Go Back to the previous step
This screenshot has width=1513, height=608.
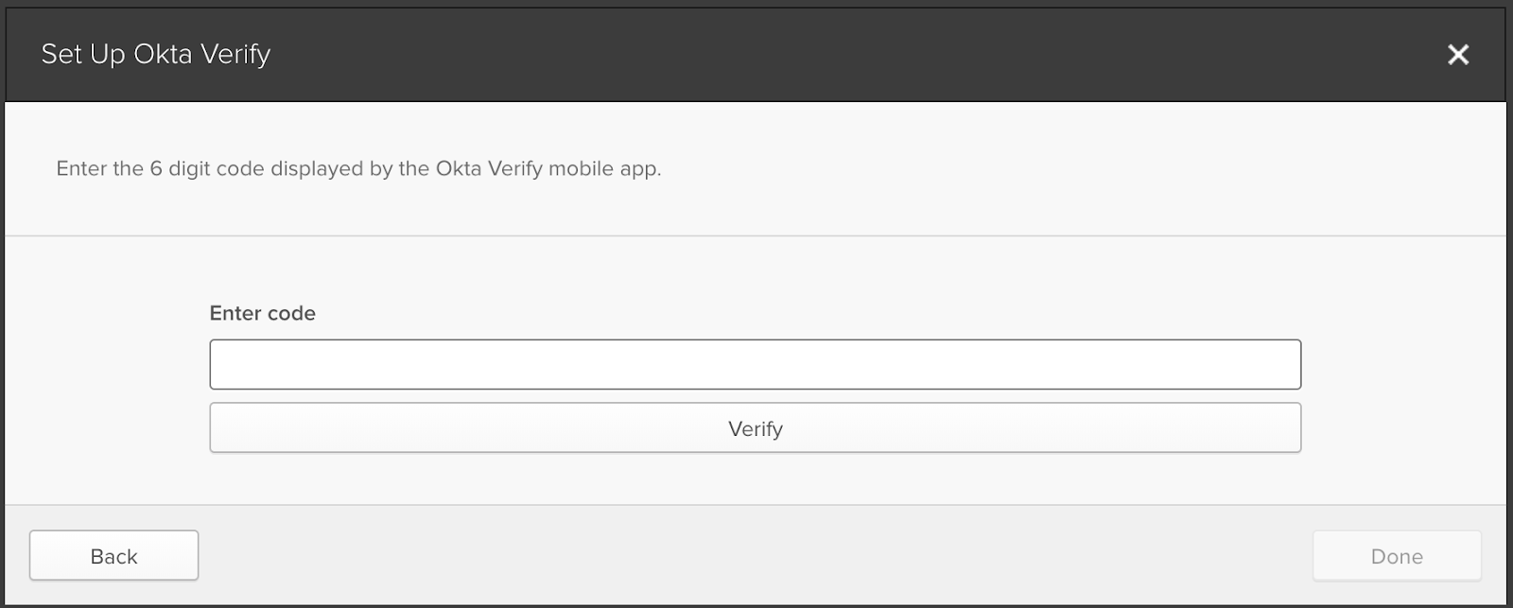(113, 556)
